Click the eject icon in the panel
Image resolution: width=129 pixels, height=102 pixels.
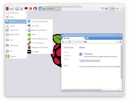[122, 9]
